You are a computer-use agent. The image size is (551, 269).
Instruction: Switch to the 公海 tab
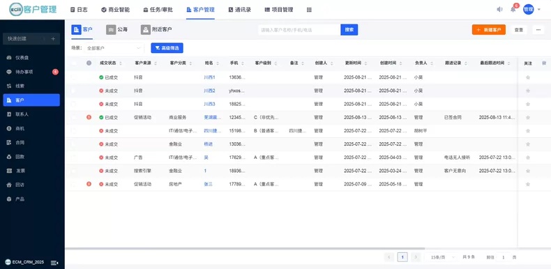[117, 30]
